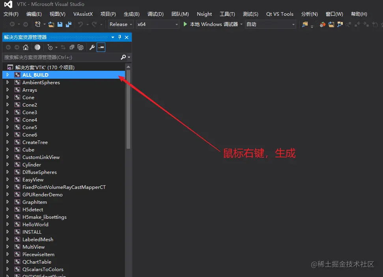This screenshot has width=383, height=277.
Task: Click the scrollbar up arrow in Solution Explorer
Action: [129, 67]
